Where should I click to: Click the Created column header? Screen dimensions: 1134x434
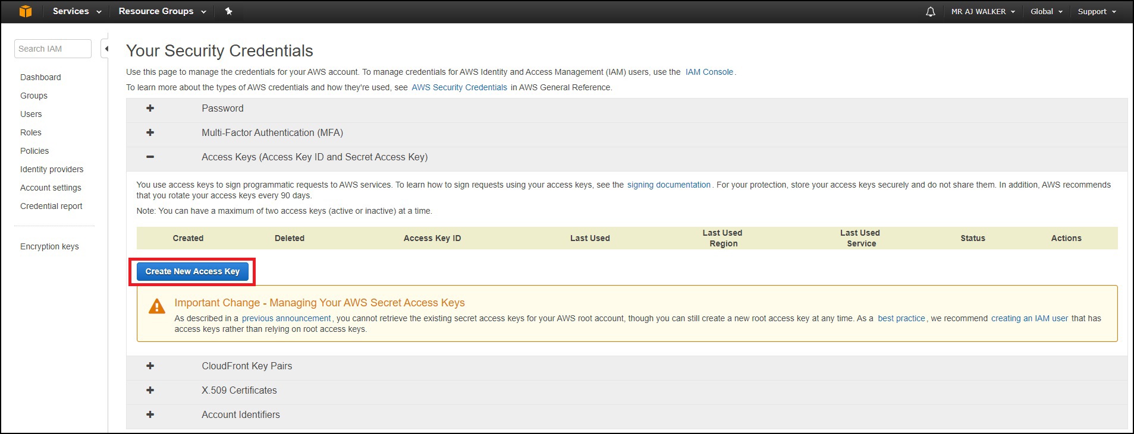[188, 238]
